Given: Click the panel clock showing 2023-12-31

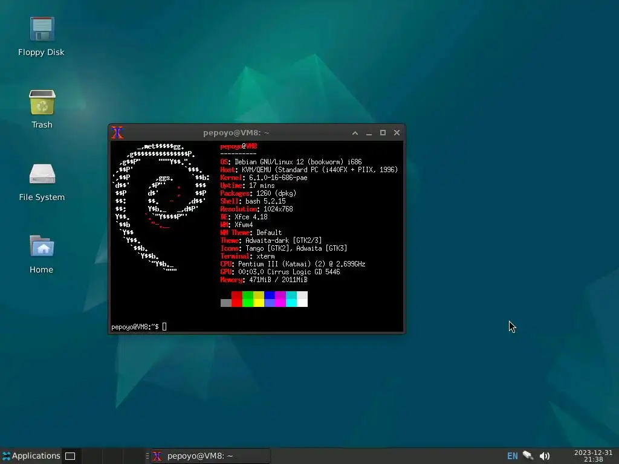Looking at the screenshot, I should (x=593, y=456).
